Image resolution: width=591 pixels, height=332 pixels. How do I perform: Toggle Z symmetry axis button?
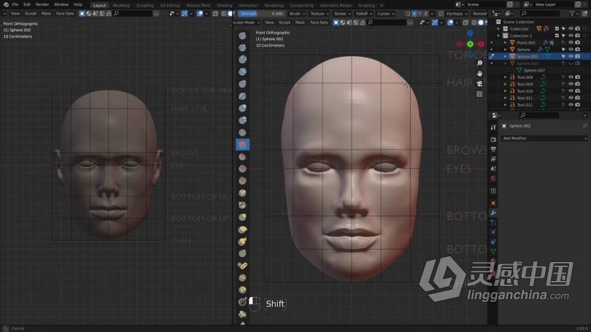click(x=425, y=14)
